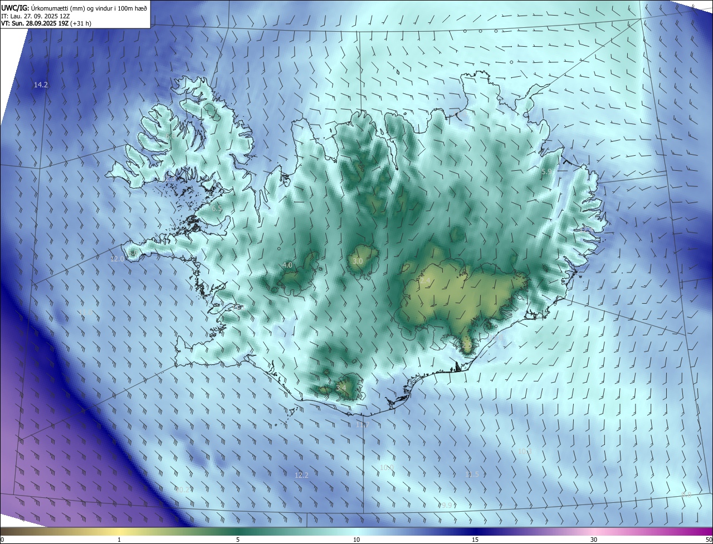Click the 4.0 value label on the glacier

(287, 265)
